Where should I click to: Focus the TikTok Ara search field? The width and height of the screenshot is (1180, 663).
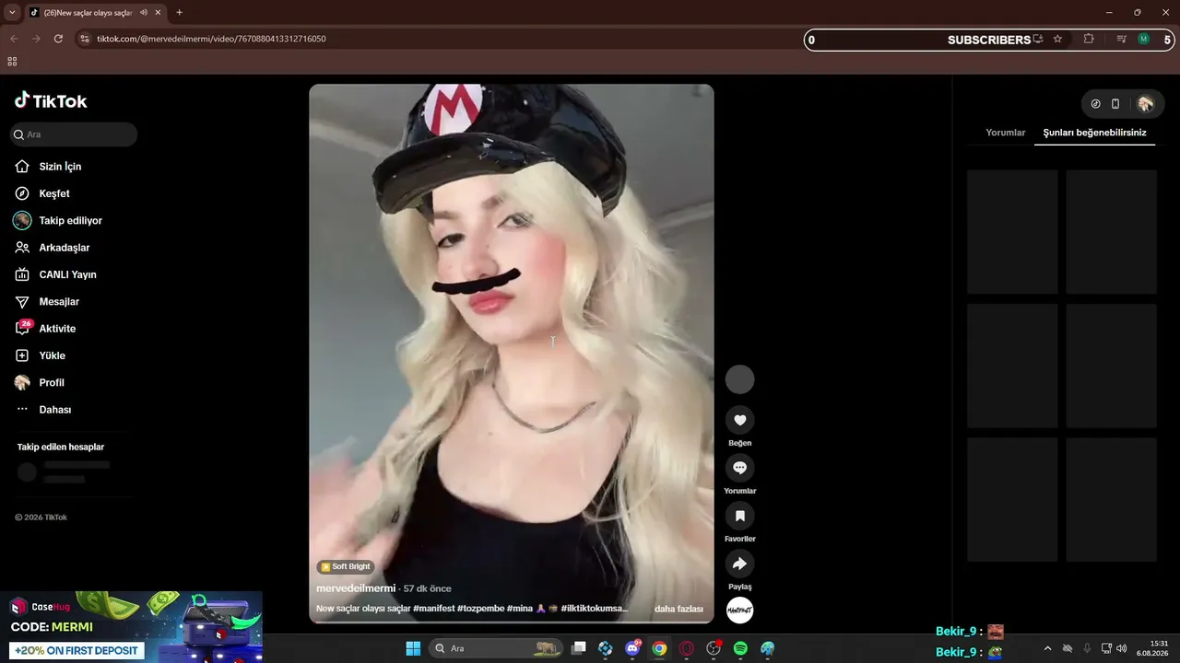tap(74, 134)
